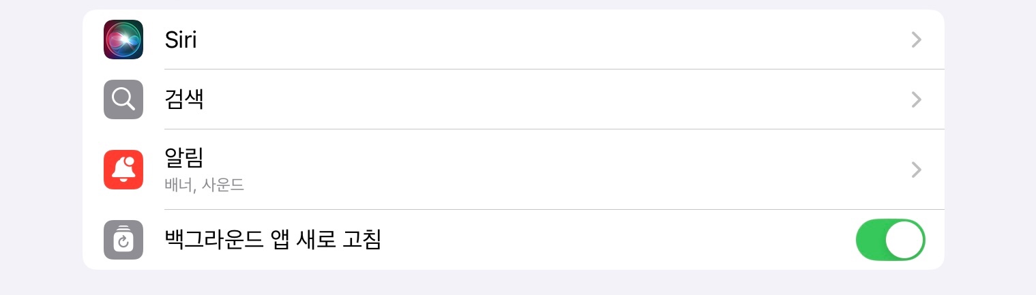
Task: Tap the green track of the refresh toggle
Action: (x=871, y=240)
